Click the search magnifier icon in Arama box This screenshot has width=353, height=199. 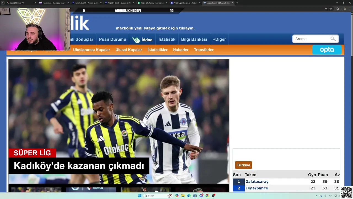click(x=333, y=39)
